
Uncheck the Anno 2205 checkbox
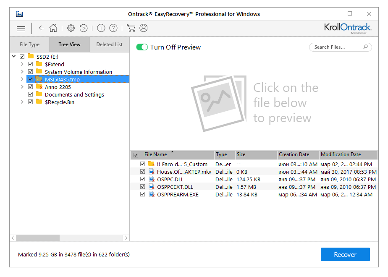[30, 87]
